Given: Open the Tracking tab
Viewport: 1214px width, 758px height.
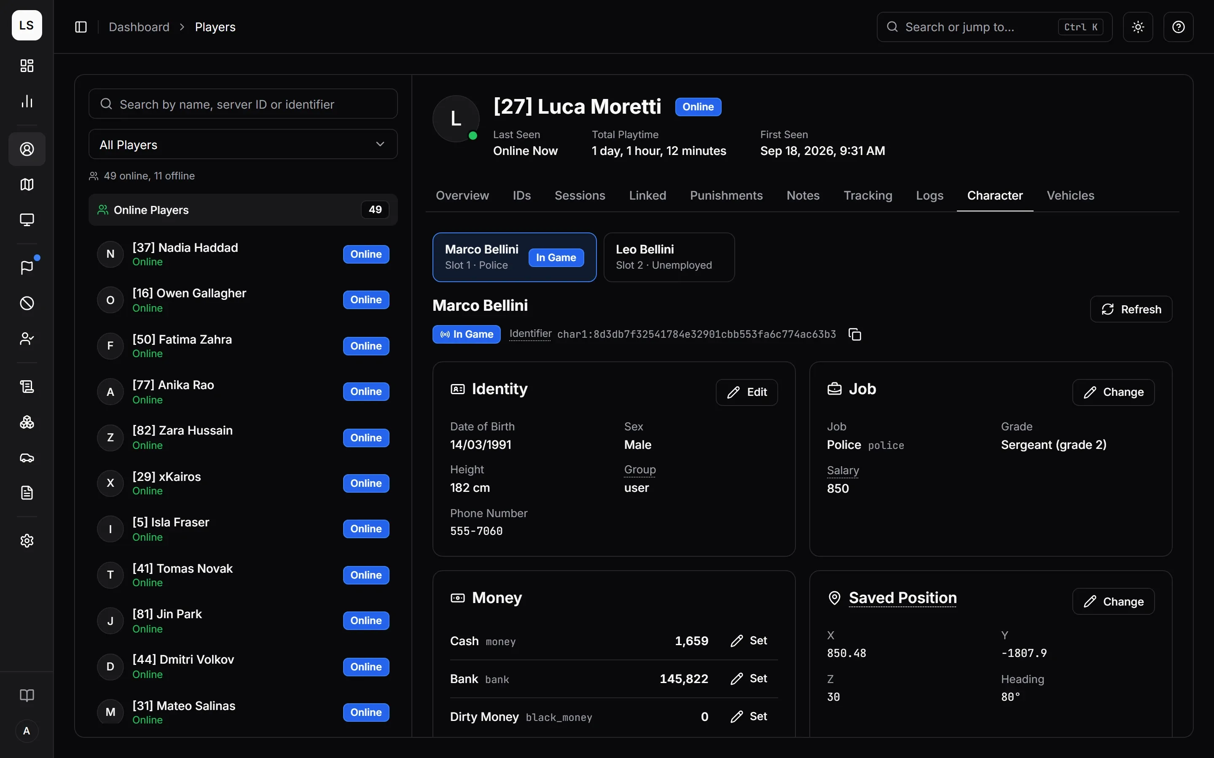Looking at the screenshot, I should click(868, 195).
